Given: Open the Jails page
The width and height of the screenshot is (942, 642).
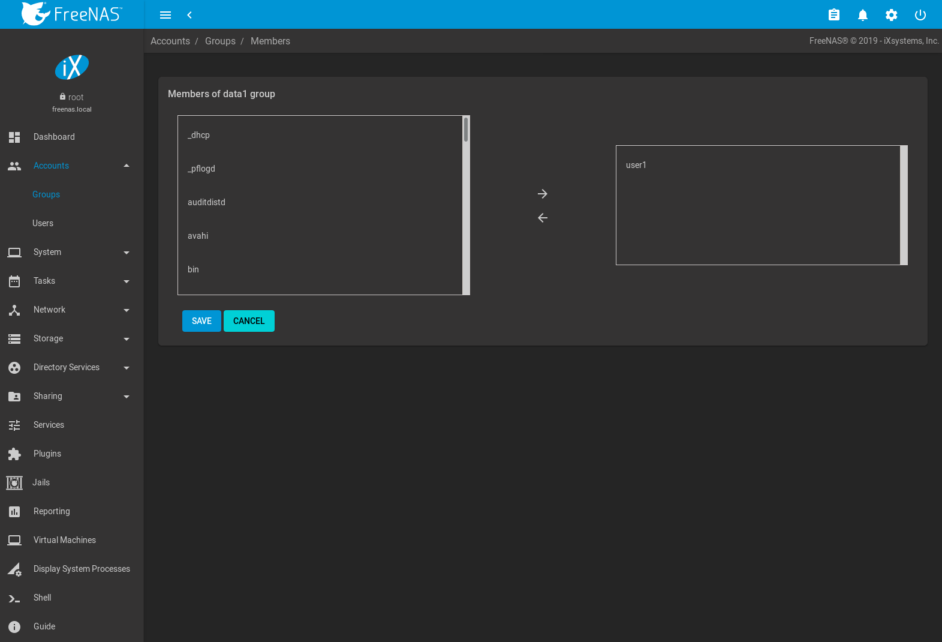Looking at the screenshot, I should [x=41, y=482].
